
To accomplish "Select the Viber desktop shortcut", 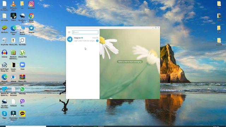I will pyautogui.click(x=22, y=103).
